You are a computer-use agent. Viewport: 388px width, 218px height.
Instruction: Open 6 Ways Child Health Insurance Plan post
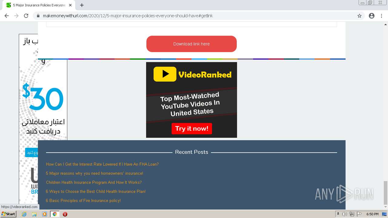95,191
